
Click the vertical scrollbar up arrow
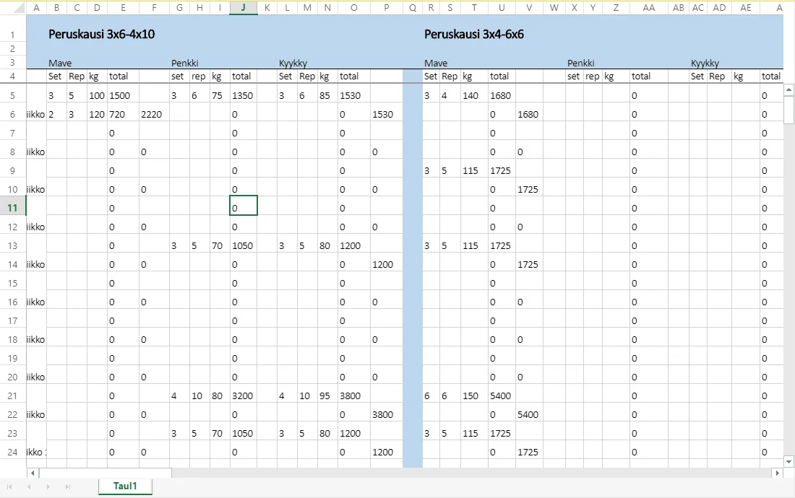(x=789, y=90)
